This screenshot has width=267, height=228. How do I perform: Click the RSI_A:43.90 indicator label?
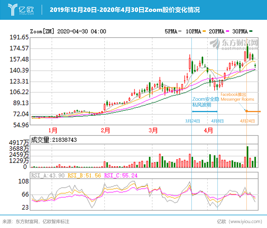48,176
